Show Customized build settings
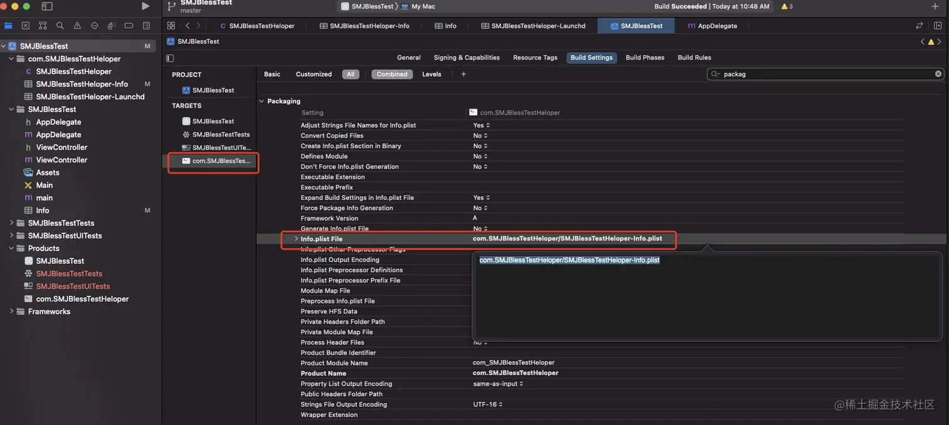Screen dimensions: 949x425 [x=314, y=74]
